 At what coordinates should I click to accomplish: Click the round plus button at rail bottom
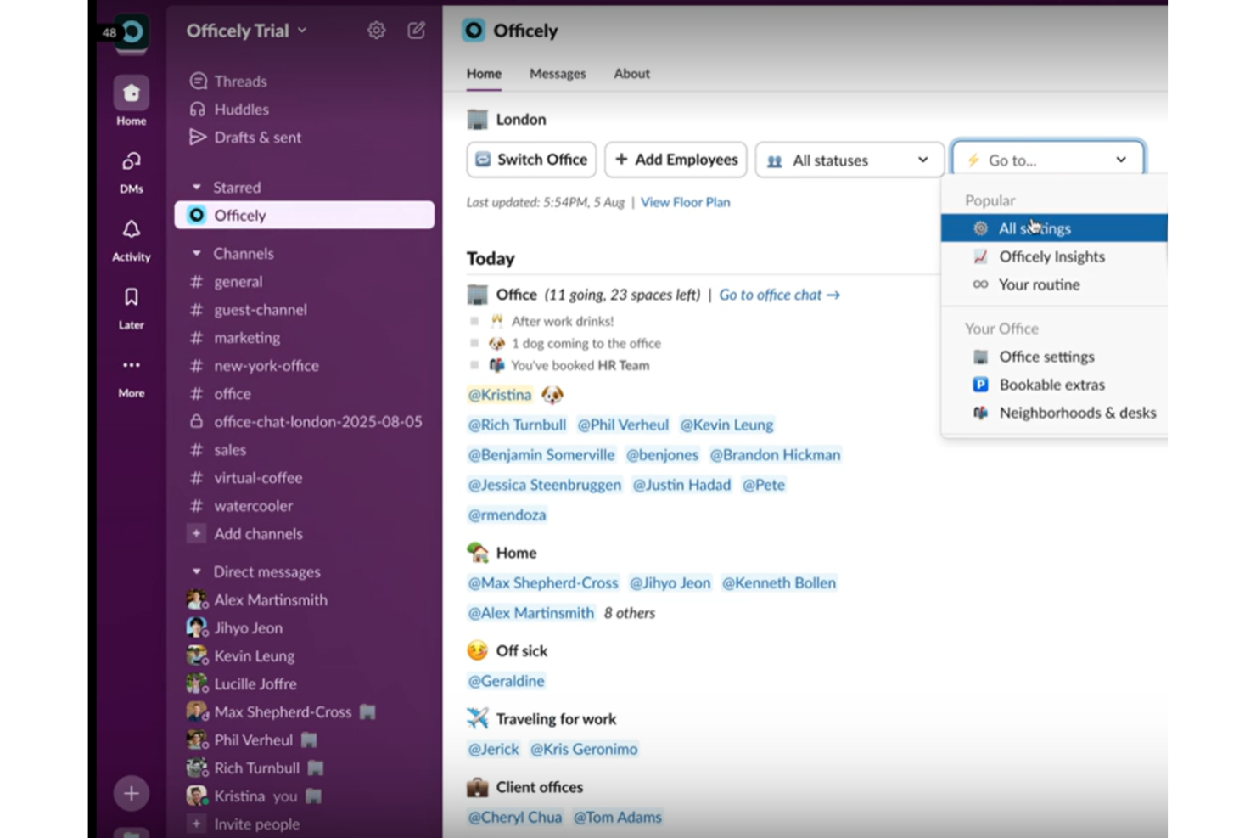(x=131, y=793)
